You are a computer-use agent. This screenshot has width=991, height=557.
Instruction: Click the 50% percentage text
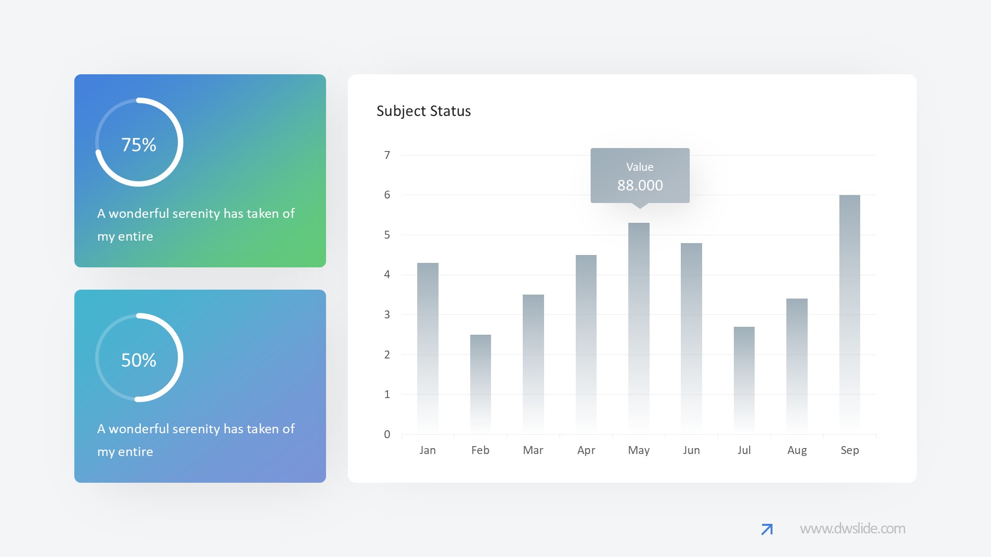(139, 360)
